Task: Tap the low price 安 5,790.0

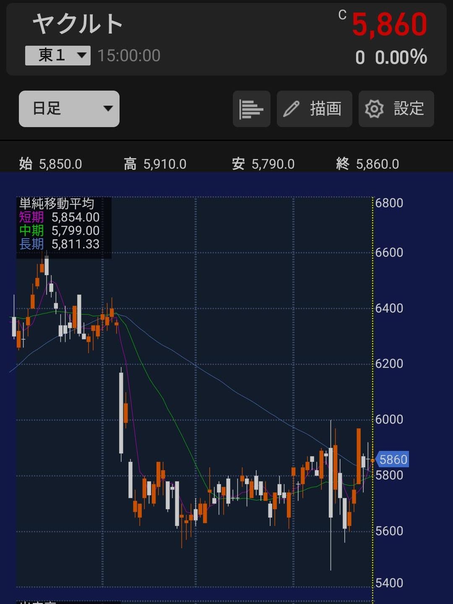Action: tap(263, 164)
